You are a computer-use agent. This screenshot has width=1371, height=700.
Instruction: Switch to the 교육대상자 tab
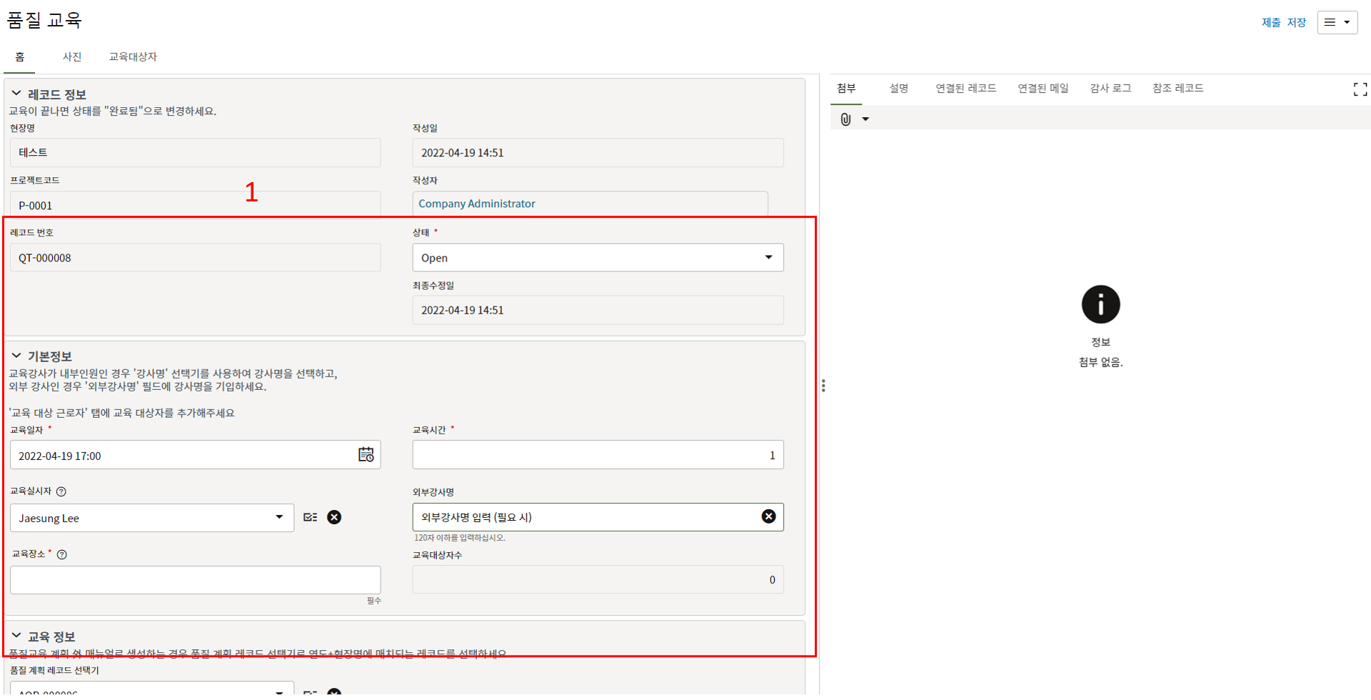pyautogui.click(x=133, y=56)
